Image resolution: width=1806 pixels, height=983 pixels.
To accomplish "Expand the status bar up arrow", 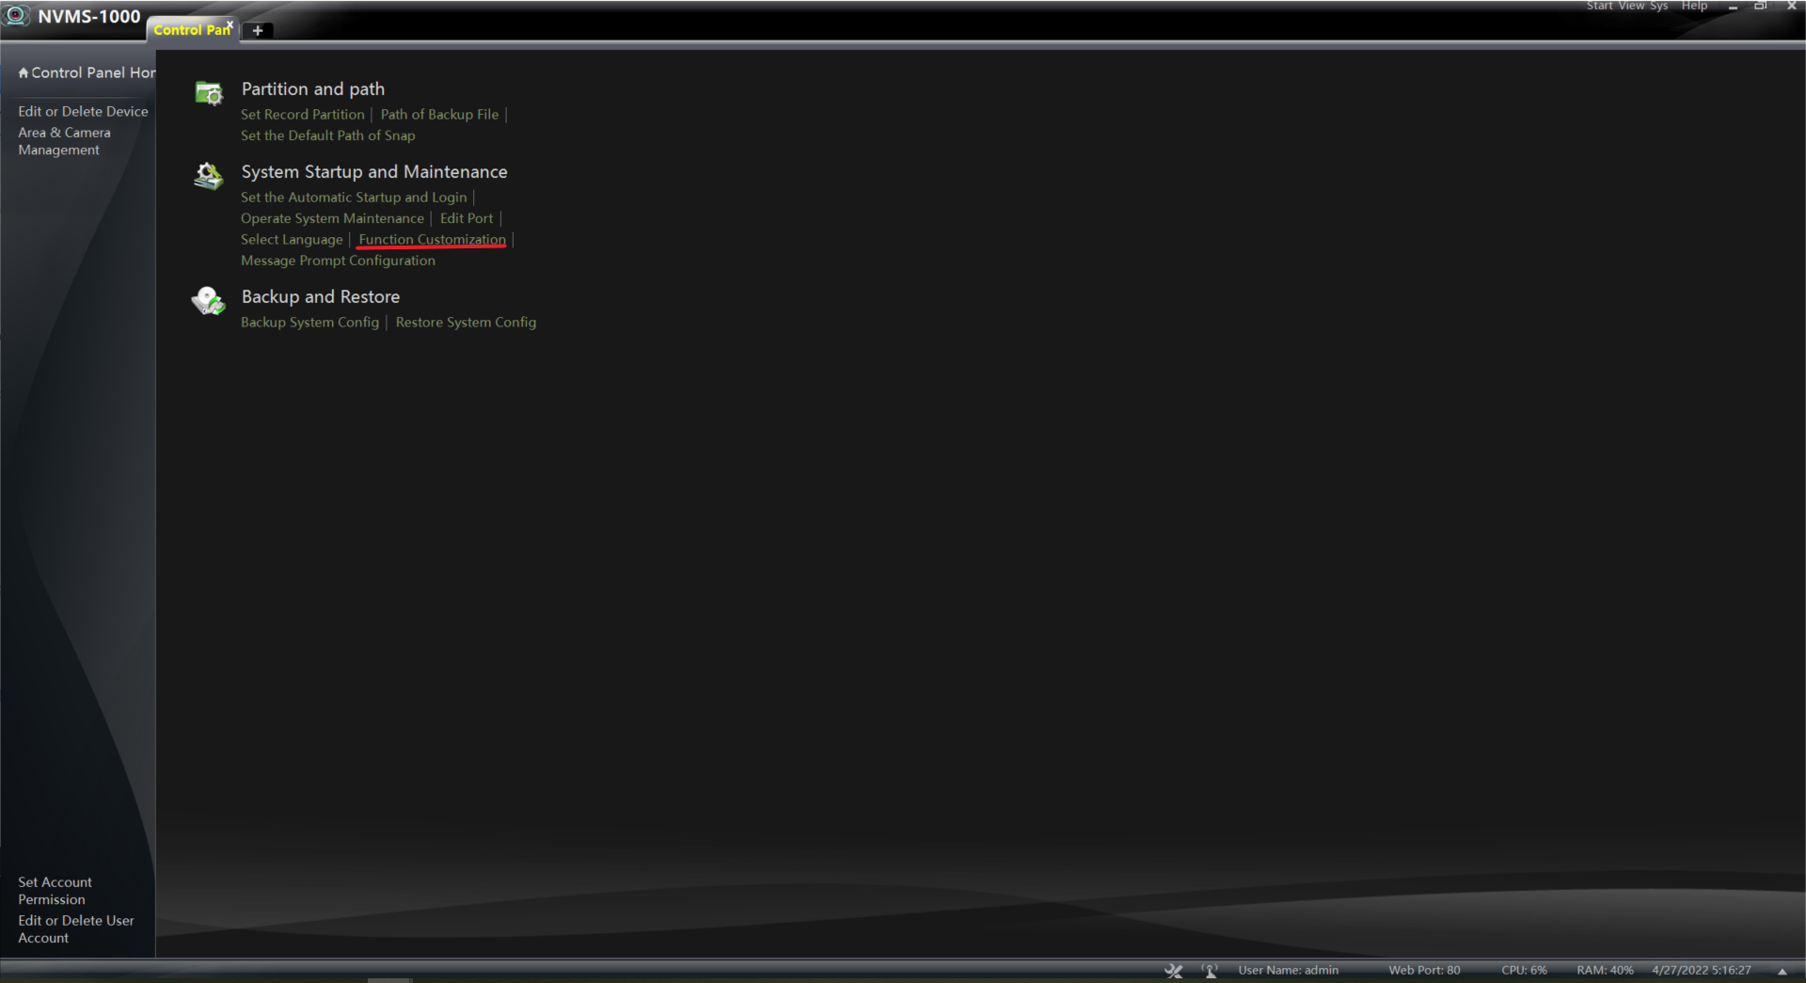I will pyautogui.click(x=1782, y=972).
